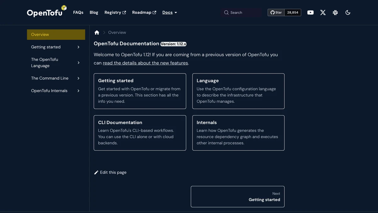Viewport: 378px width, 213px height.
Task: Click the OpenTofu logo
Action: [x=47, y=11]
